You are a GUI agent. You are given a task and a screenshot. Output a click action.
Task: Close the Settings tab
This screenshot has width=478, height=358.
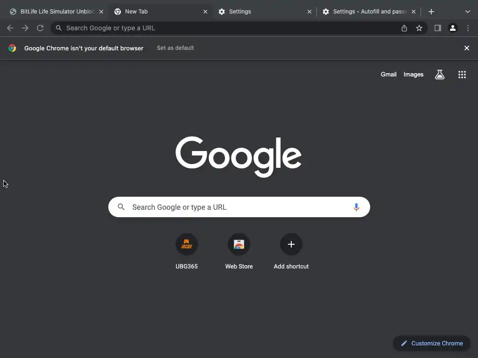tap(309, 12)
